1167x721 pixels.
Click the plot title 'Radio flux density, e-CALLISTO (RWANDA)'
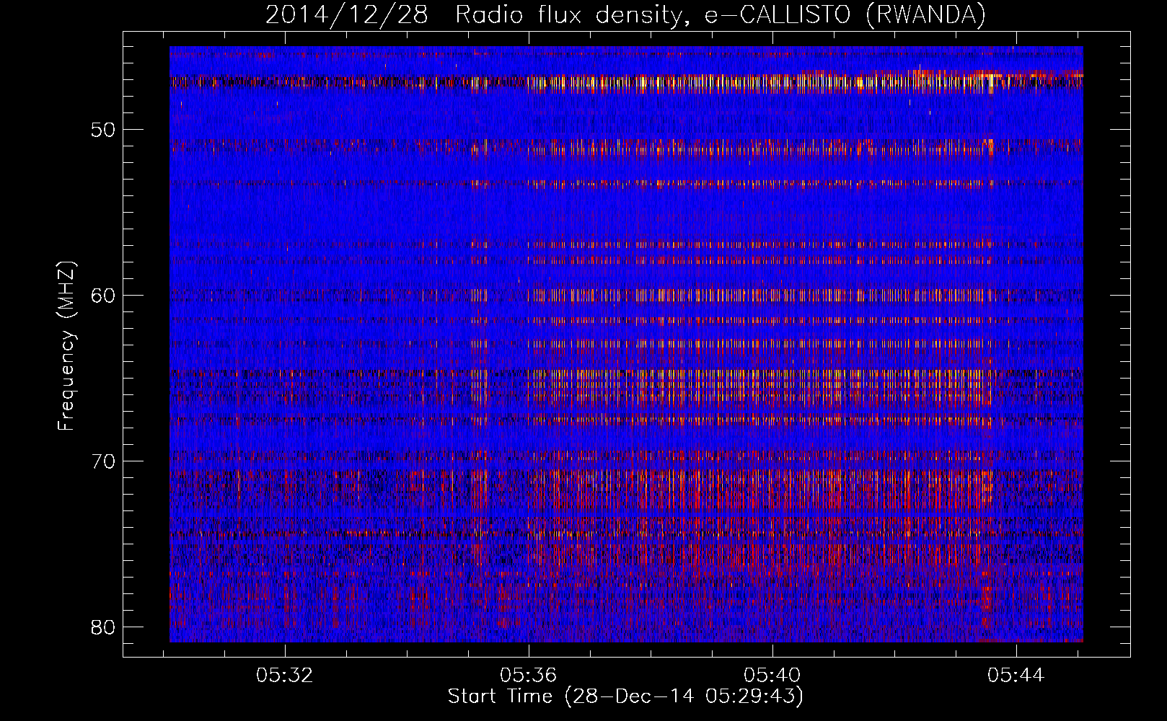pos(721,15)
